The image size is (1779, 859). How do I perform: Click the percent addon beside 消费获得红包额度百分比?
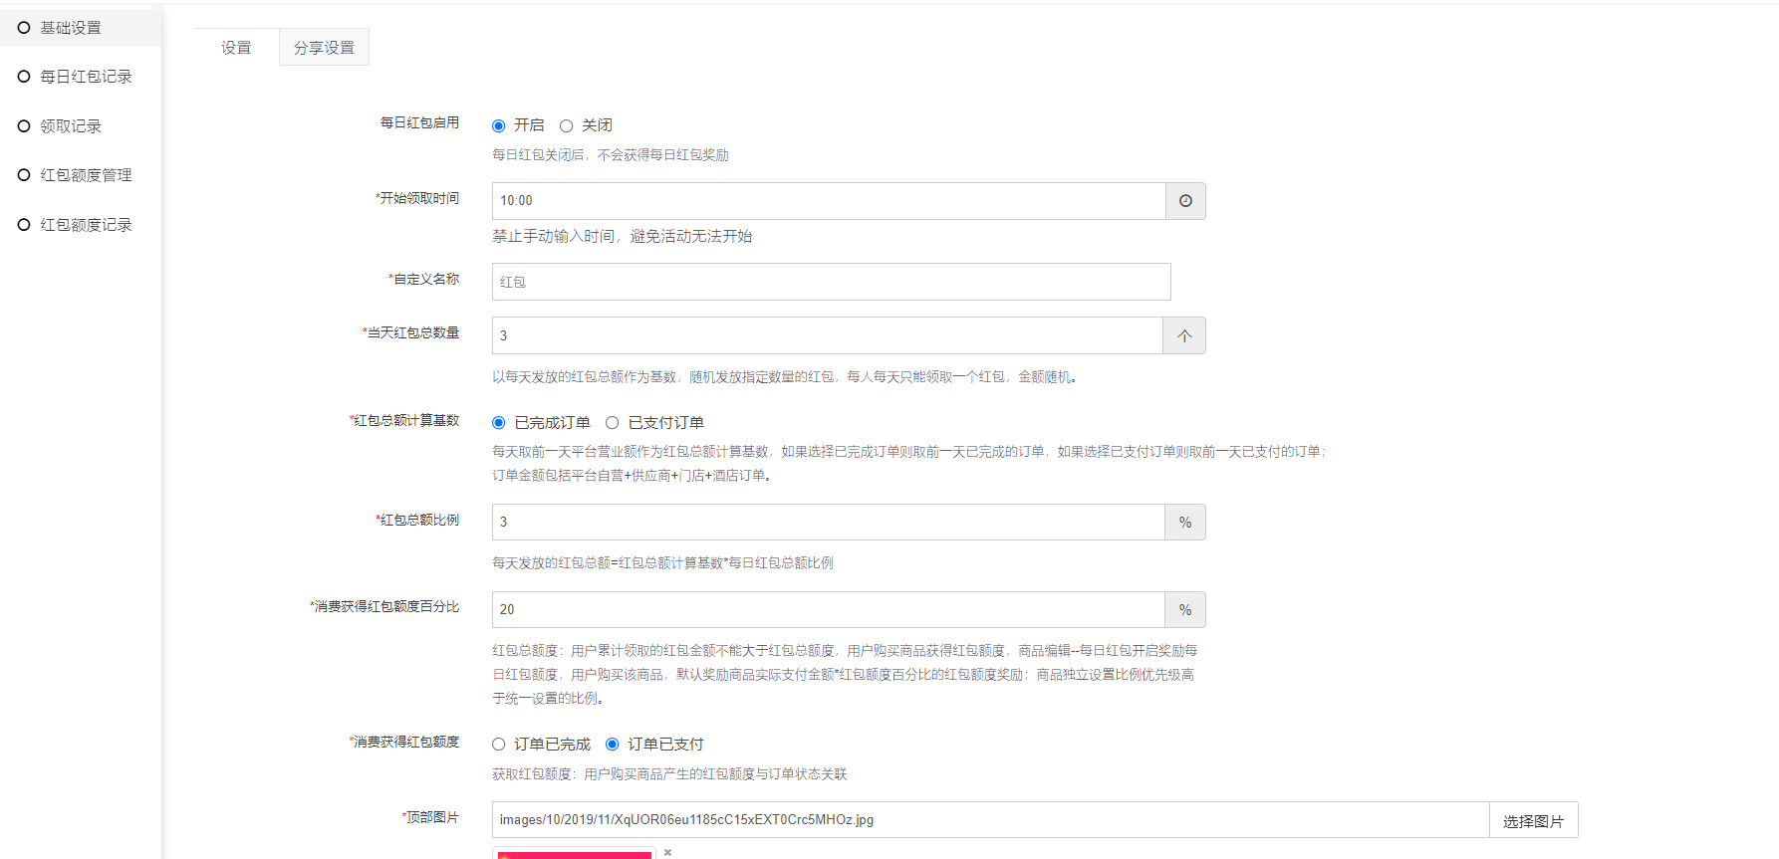(1185, 610)
